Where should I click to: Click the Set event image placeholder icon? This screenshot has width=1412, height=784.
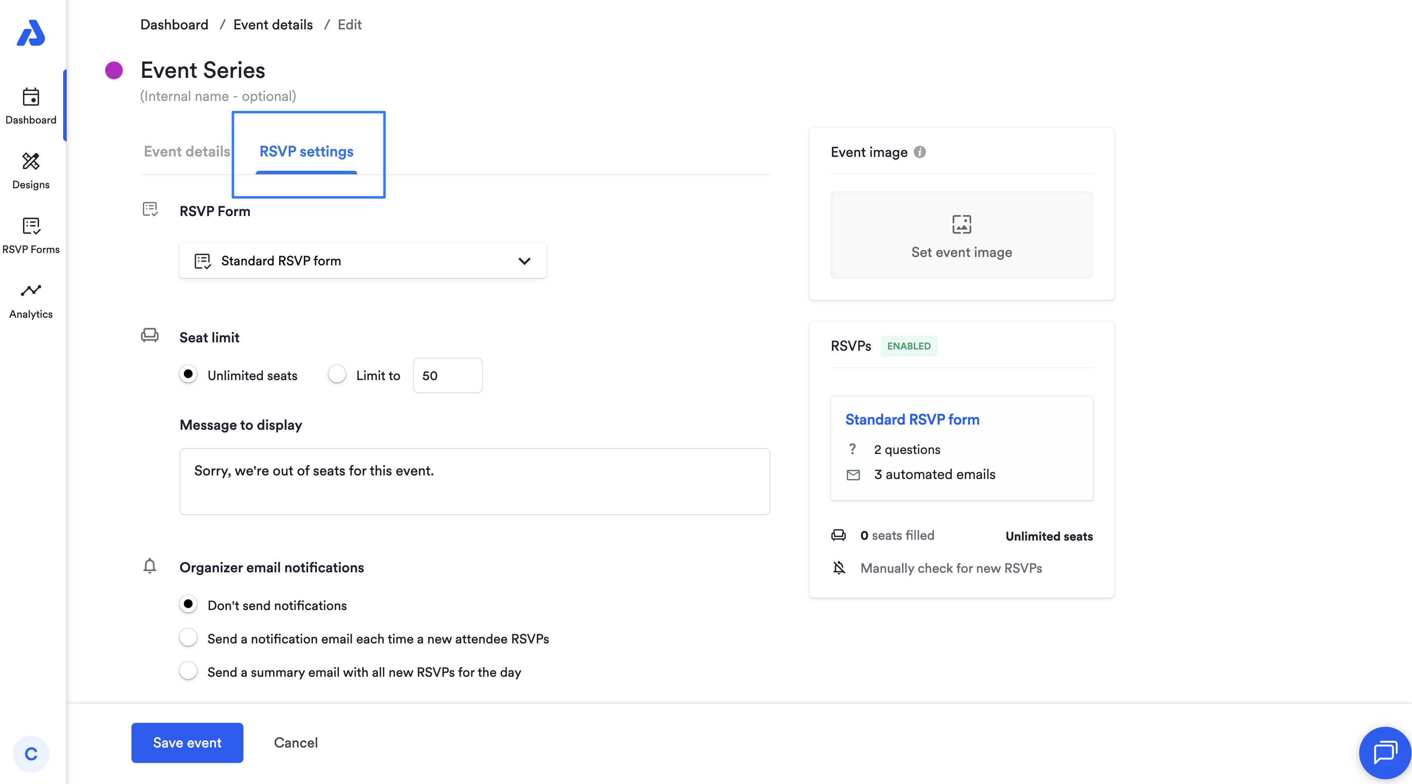point(961,224)
